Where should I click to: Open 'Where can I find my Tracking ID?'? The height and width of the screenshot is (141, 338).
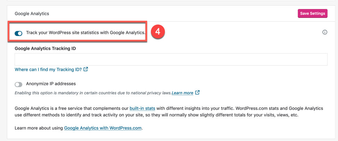pyautogui.click(x=48, y=69)
